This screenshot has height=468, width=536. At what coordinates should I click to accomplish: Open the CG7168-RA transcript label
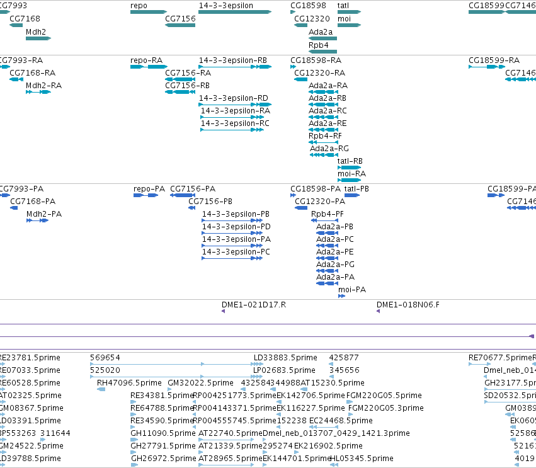tap(33, 73)
